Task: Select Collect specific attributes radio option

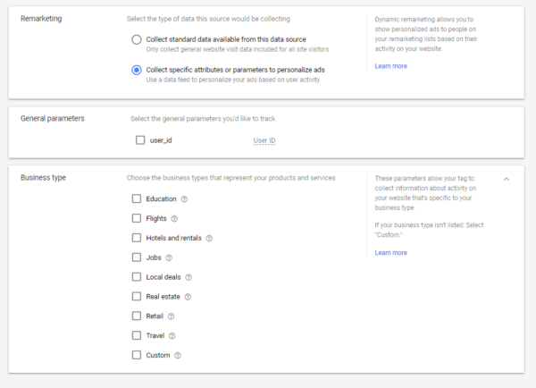Action: (x=137, y=70)
